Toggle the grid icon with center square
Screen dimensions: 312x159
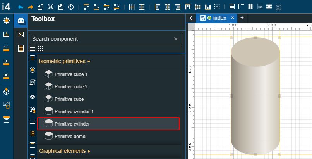pos(269,7)
